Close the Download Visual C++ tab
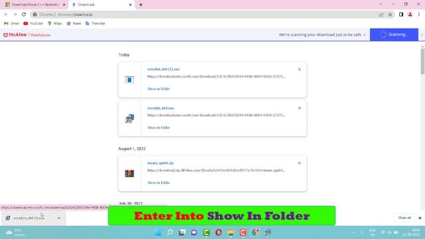Image resolution: width=425 pixels, height=239 pixels. [64, 5]
